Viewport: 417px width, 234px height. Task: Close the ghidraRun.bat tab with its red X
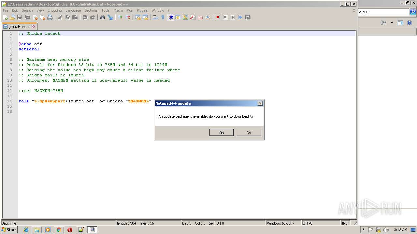point(33,27)
